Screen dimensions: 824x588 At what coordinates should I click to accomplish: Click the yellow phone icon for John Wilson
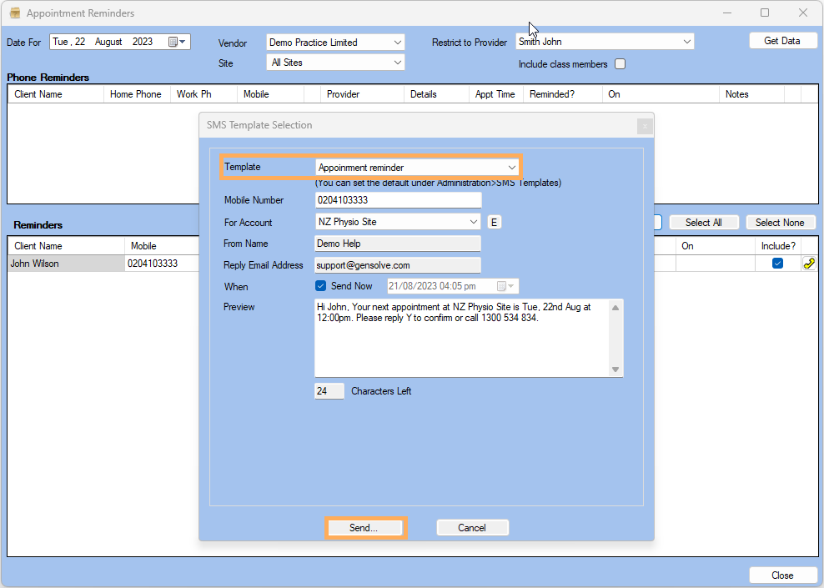[x=808, y=264]
